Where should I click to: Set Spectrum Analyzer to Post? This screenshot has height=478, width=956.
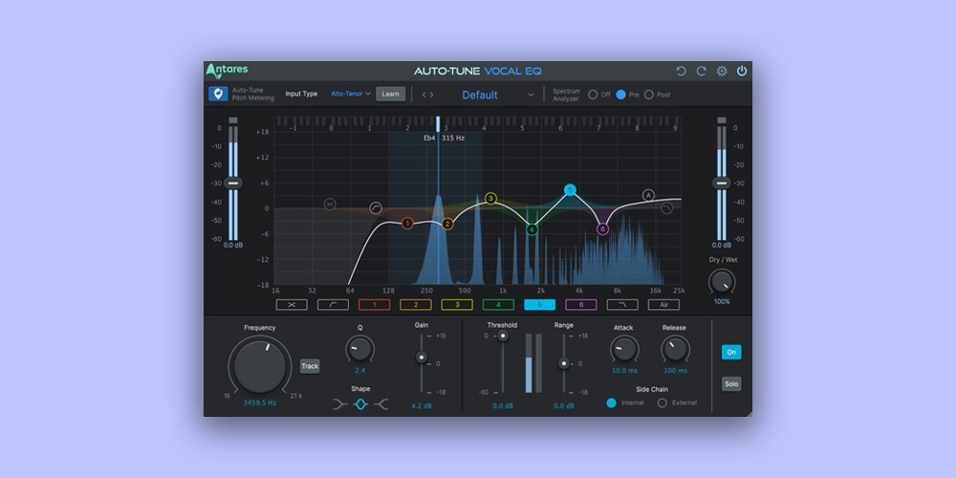tap(649, 95)
